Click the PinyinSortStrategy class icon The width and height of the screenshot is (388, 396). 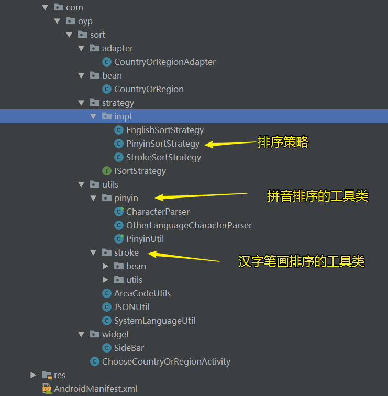(x=119, y=144)
